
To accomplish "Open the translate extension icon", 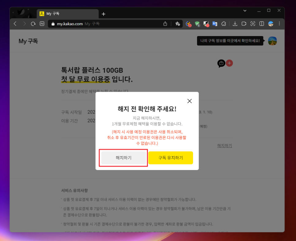I will point(215,24).
